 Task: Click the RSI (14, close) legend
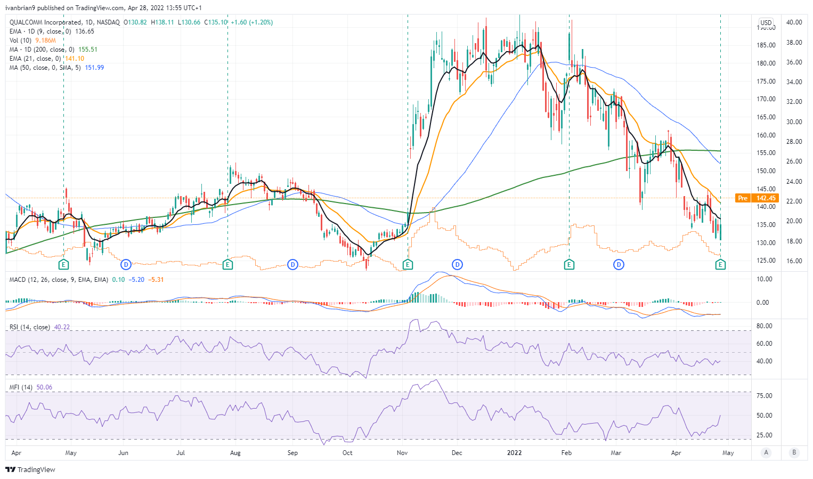(x=39, y=327)
